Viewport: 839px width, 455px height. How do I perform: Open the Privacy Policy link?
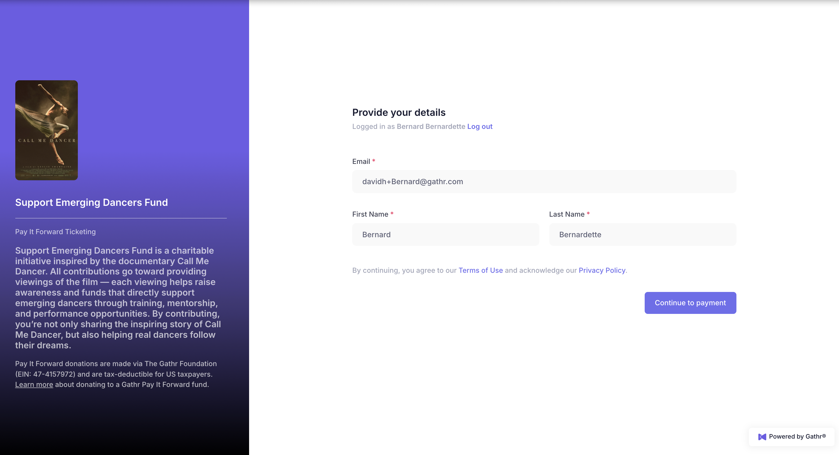(x=602, y=271)
